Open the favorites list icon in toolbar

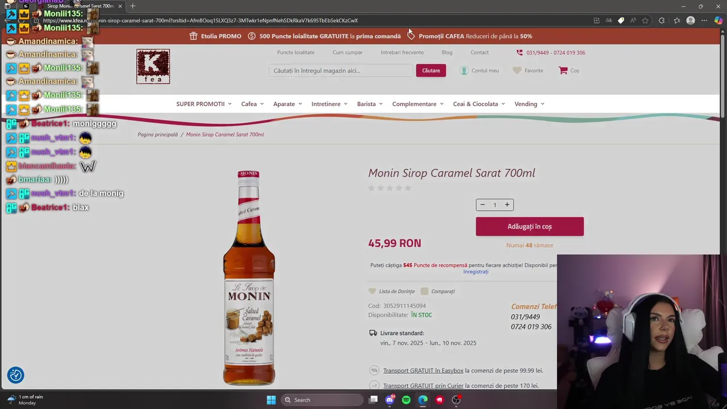click(676, 20)
